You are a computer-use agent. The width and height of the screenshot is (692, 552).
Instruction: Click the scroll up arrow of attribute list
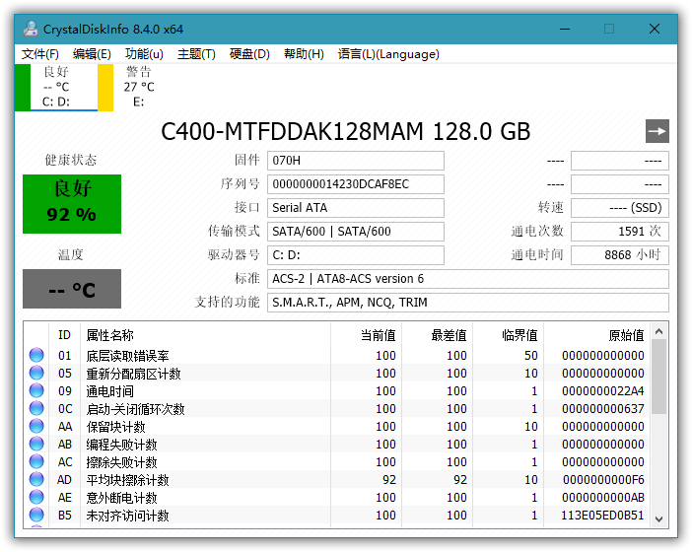658,331
